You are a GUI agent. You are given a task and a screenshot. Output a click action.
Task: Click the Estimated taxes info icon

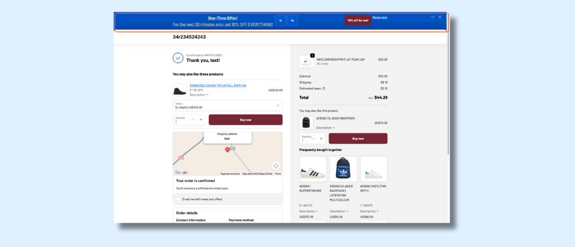324,88
